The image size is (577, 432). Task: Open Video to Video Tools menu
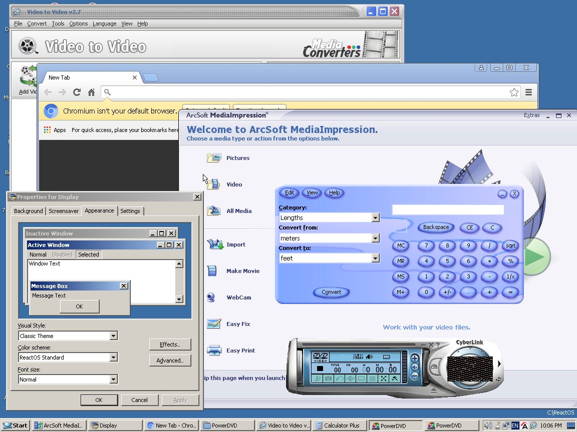(x=58, y=23)
